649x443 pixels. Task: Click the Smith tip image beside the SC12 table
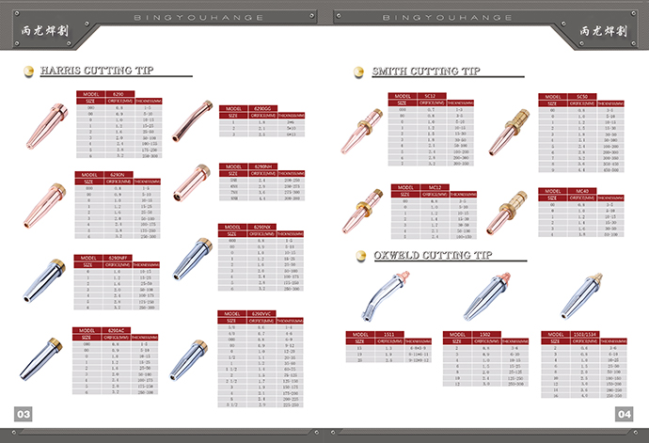pos(362,131)
